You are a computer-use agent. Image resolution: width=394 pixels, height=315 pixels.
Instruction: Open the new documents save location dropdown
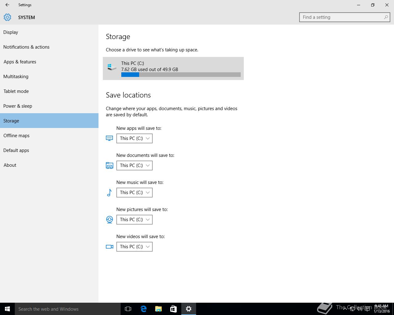tap(135, 165)
